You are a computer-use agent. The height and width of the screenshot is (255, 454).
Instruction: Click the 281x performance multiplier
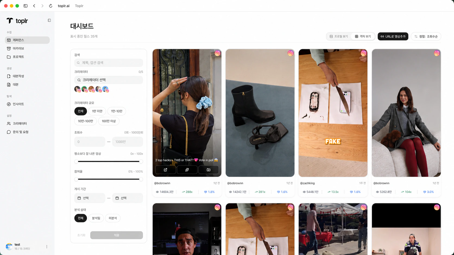(260, 192)
